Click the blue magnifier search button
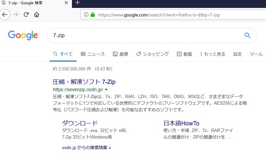The height and width of the screenshot is (155, 266). (247, 35)
